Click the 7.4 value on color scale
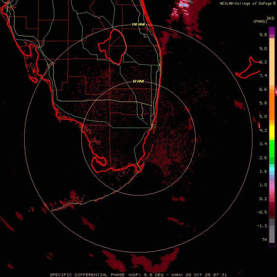Screen dimensions: 277x277 [x=263, y=76]
